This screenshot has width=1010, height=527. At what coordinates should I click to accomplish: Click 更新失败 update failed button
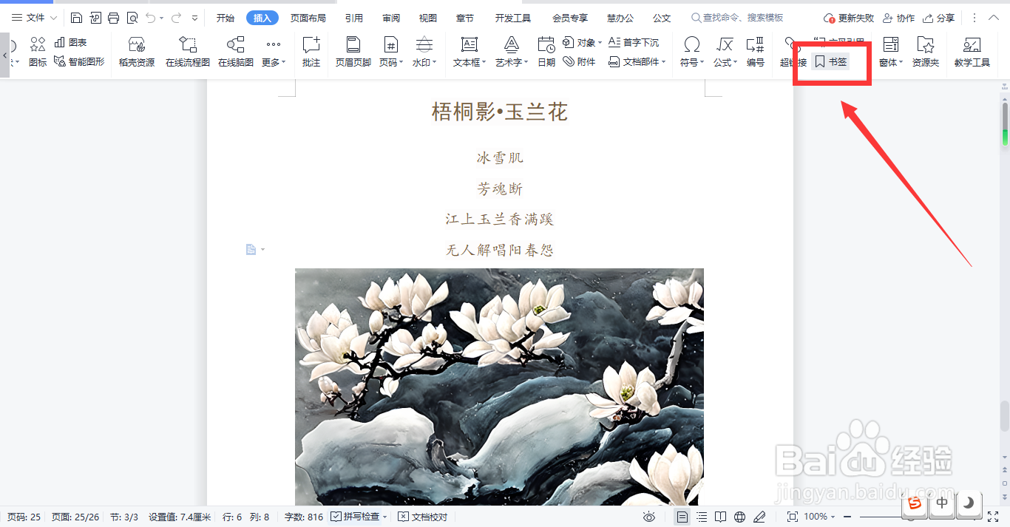click(x=849, y=18)
